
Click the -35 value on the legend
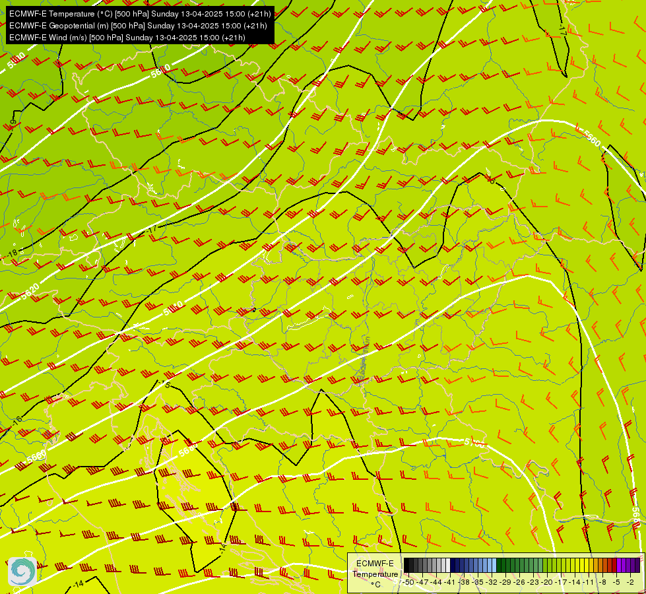pyautogui.click(x=478, y=583)
